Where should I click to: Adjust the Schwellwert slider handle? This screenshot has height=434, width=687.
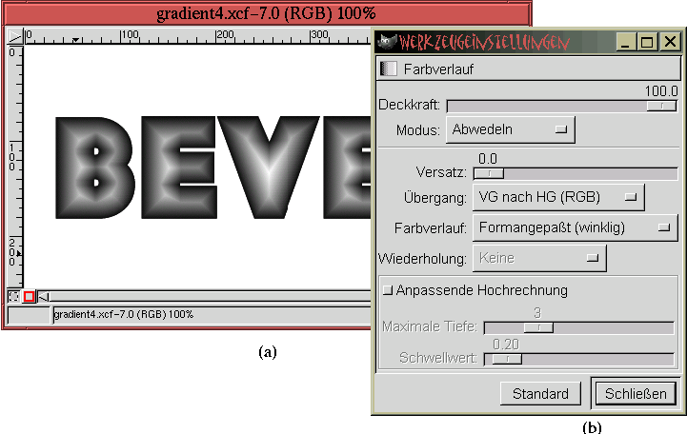[x=507, y=359]
